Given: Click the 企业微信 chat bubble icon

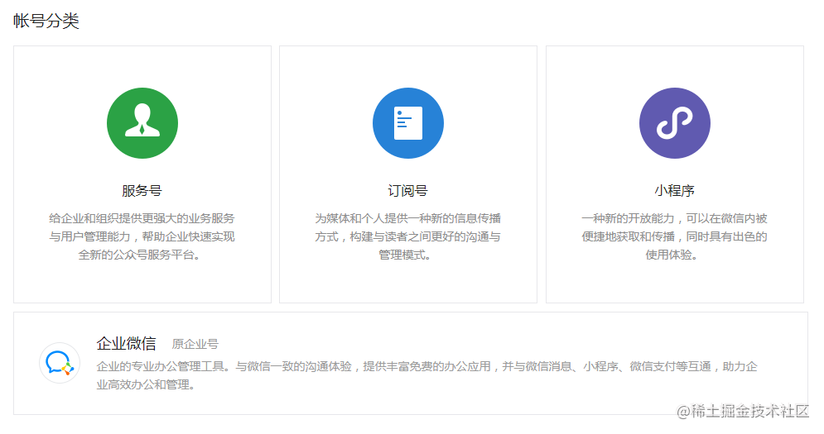Looking at the screenshot, I should click(60, 363).
